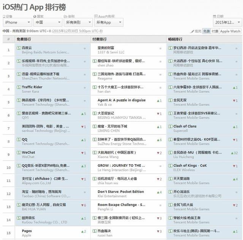Click publisher ELEX Wireless
The image size is (243, 240).
[x=184, y=170]
